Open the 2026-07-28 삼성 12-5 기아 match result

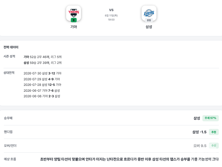(x=42, y=85)
